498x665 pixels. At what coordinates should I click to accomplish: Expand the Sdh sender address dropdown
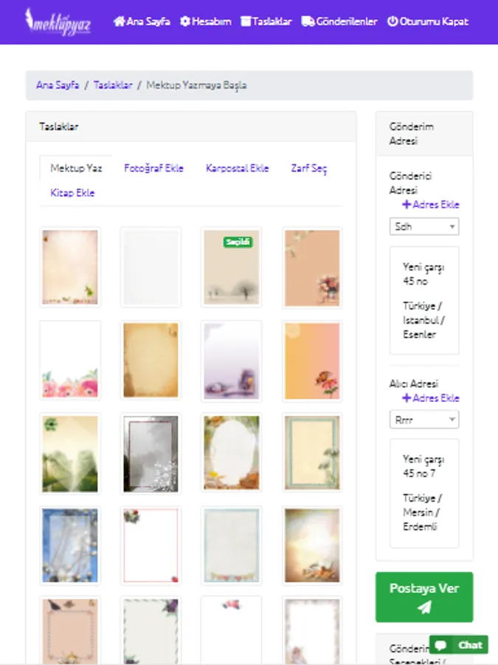pos(424,227)
